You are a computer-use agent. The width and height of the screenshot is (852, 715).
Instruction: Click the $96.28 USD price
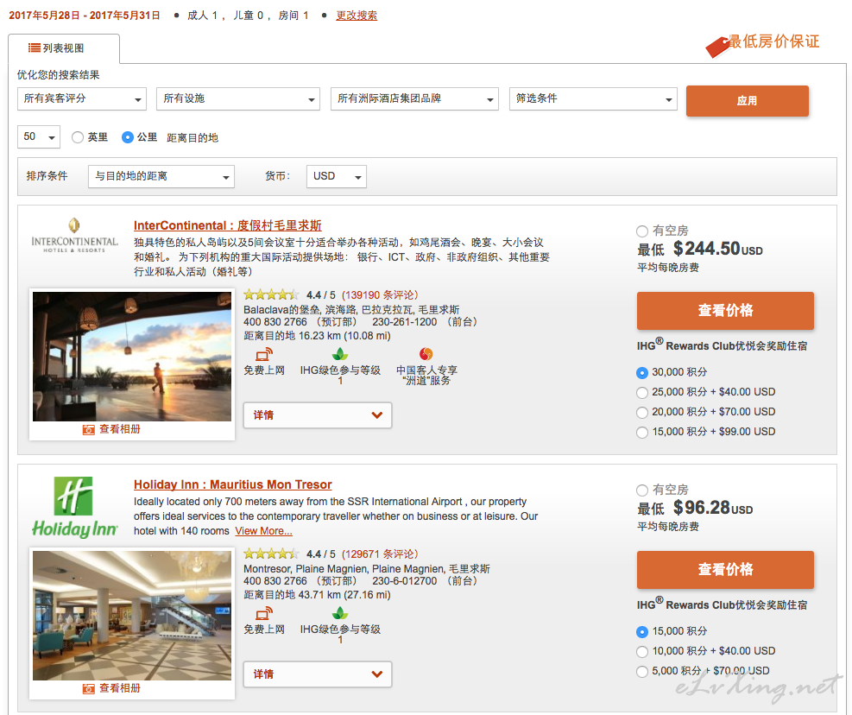click(713, 508)
